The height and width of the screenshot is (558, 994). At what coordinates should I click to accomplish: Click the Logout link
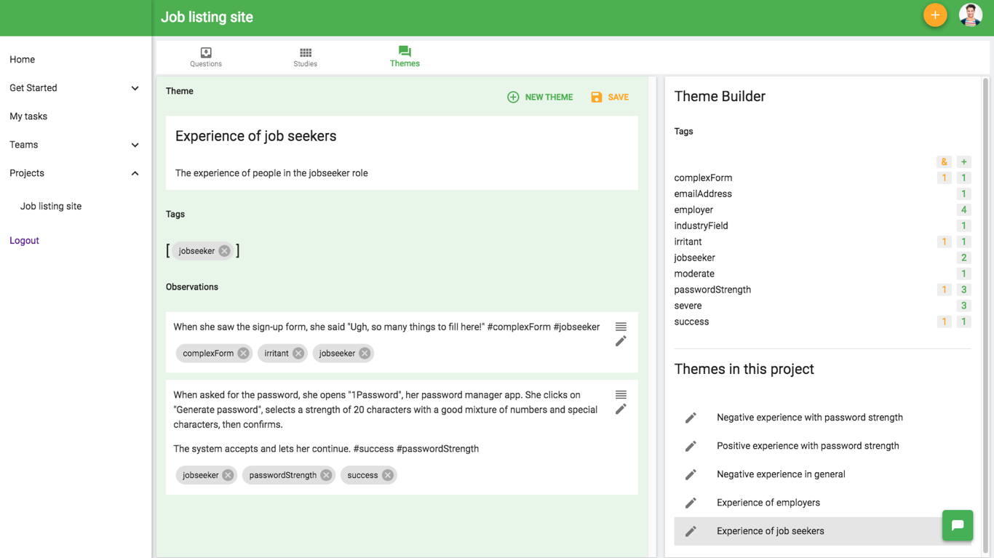click(x=24, y=240)
